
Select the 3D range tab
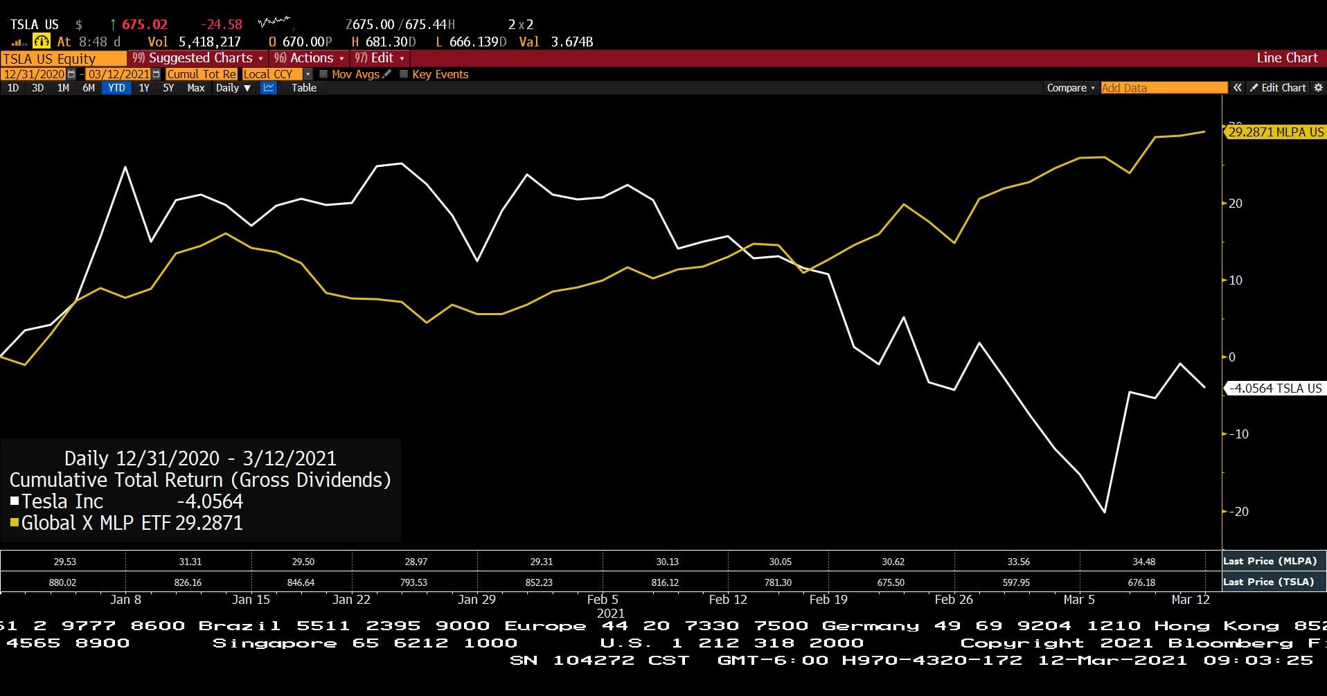tap(38, 88)
